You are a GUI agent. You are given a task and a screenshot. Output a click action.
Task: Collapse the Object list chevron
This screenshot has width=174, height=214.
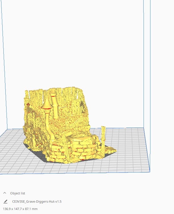coord(5,193)
